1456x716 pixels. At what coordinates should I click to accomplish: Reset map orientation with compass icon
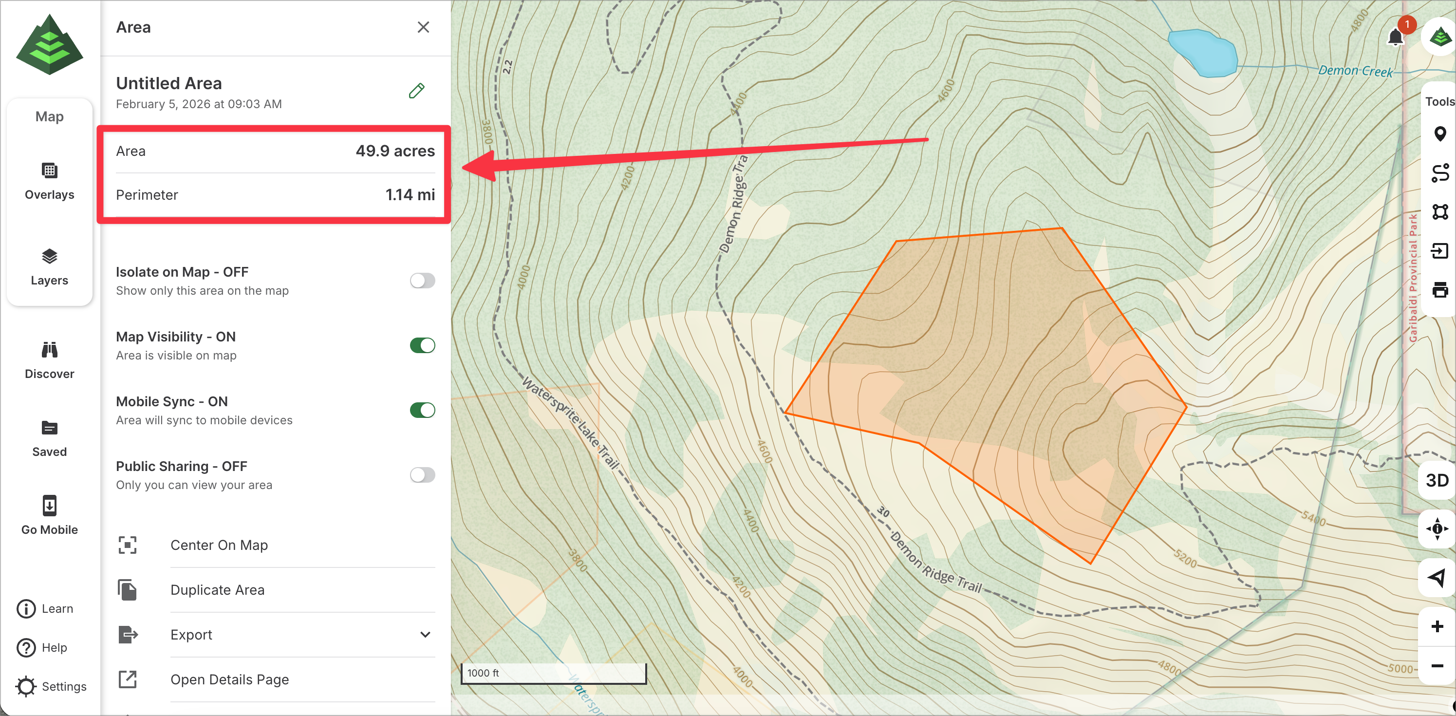click(1437, 528)
